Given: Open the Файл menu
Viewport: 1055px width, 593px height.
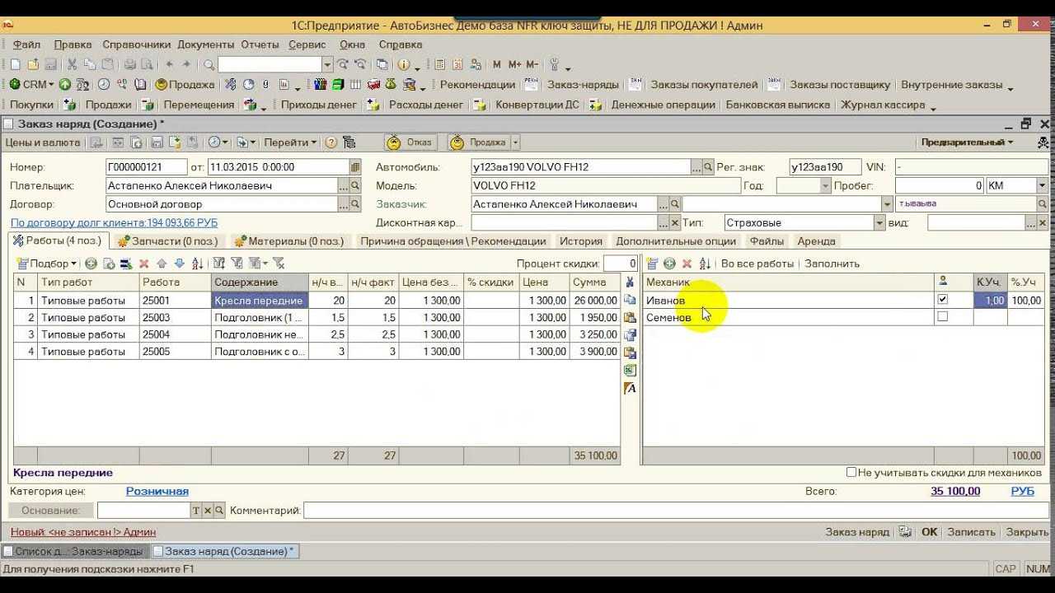Looking at the screenshot, I should 26,44.
